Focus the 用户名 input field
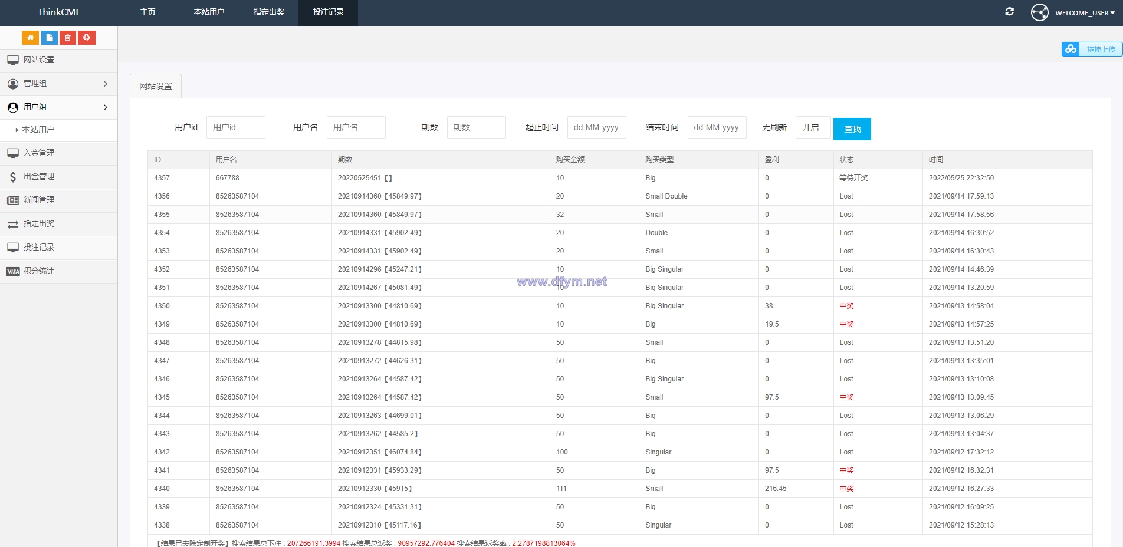The width and height of the screenshot is (1123, 547). (356, 127)
